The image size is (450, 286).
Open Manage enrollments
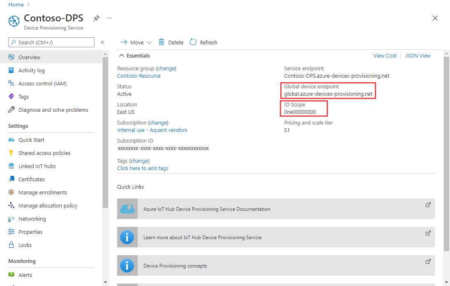(42, 192)
